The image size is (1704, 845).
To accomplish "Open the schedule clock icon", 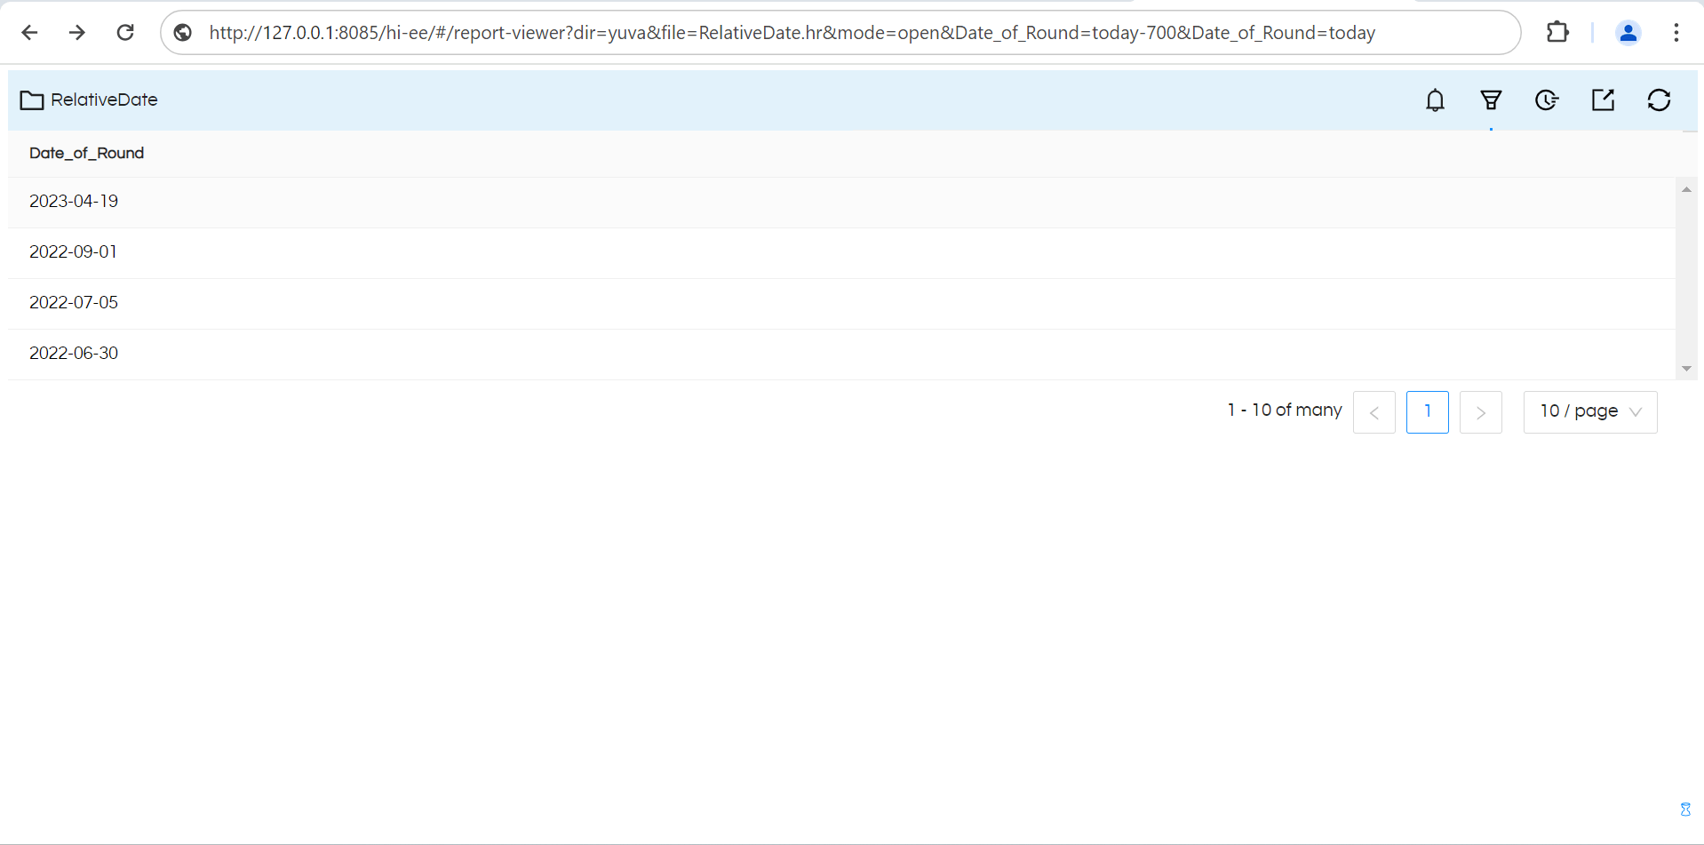I will coord(1547,100).
